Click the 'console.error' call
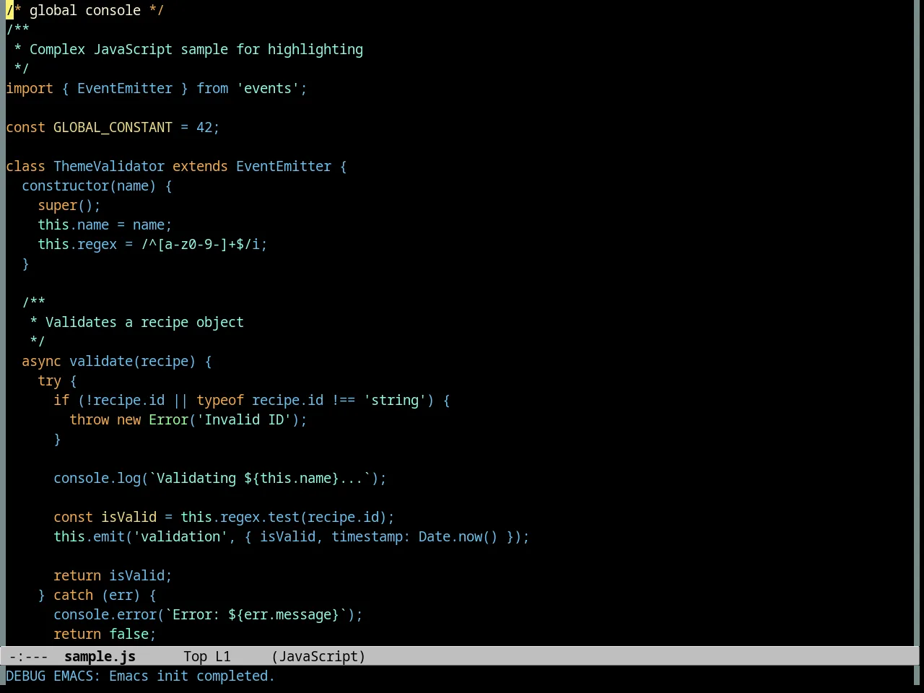924x693 pixels. pyautogui.click(x=105, y=614)
